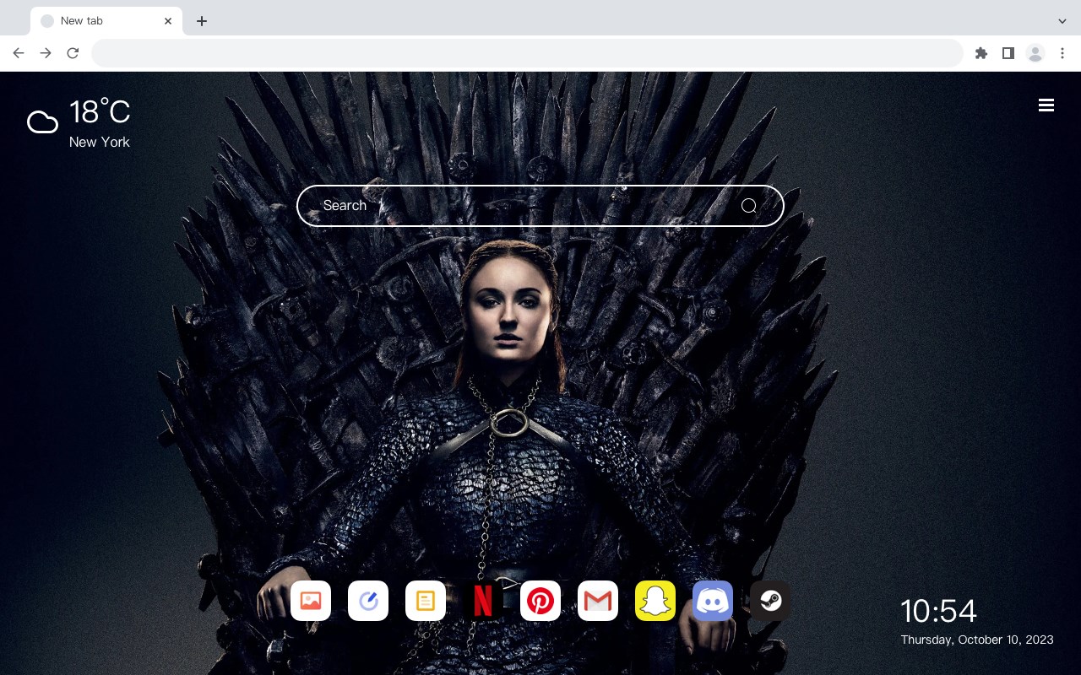Open the blue circular tasks shortcut
1081x675 pixels.
(x=368, y=601)
